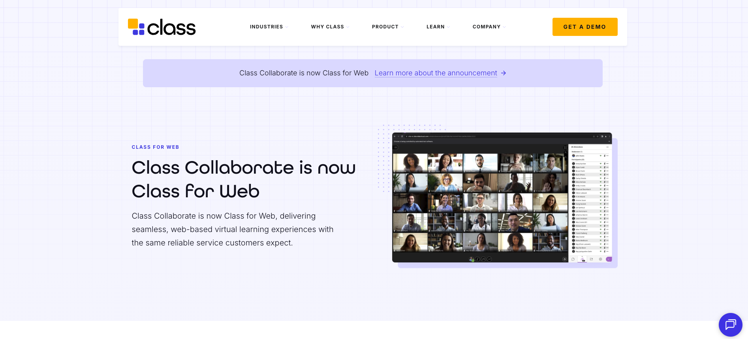The height and width of the screenshot is (339, 748).
Task: Click the arrow icon after announcement link
Action: tap(504, 73)
